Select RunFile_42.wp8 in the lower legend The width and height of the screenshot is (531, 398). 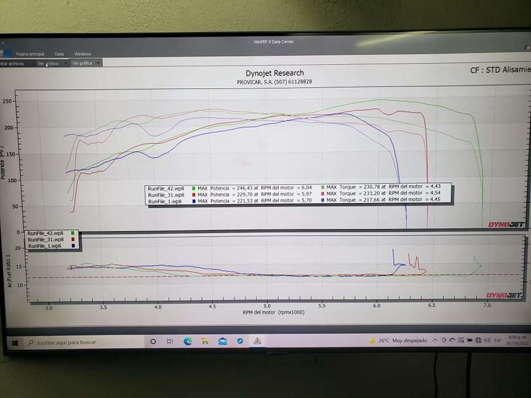click(x=45, y=233)
